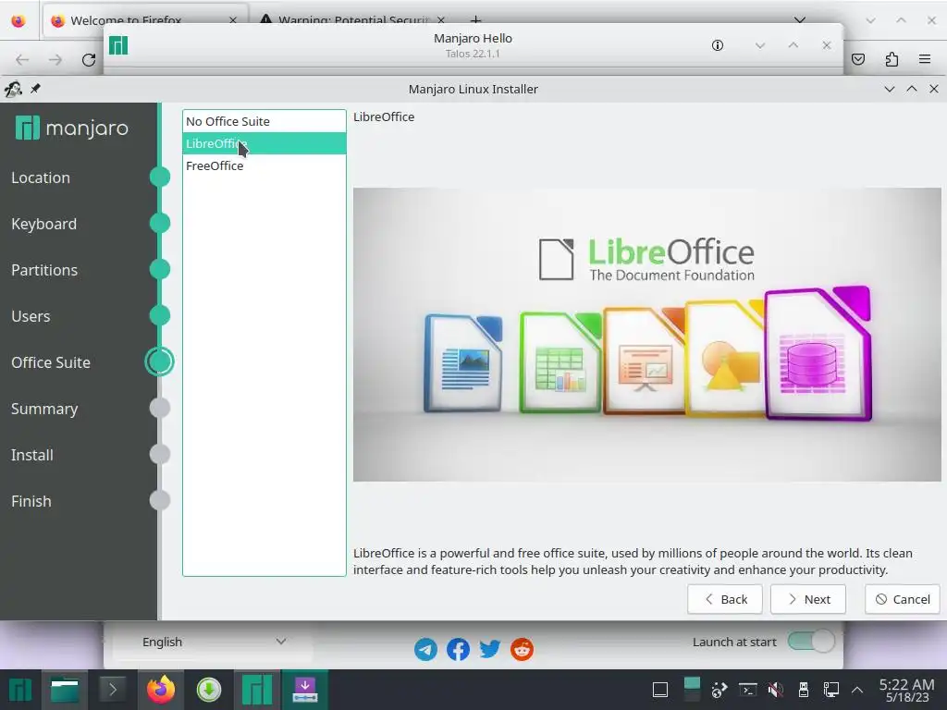Choose FreeOffice from the list
Image resolution: width=947 pixels, height=710 pixels.
(264, 166)
